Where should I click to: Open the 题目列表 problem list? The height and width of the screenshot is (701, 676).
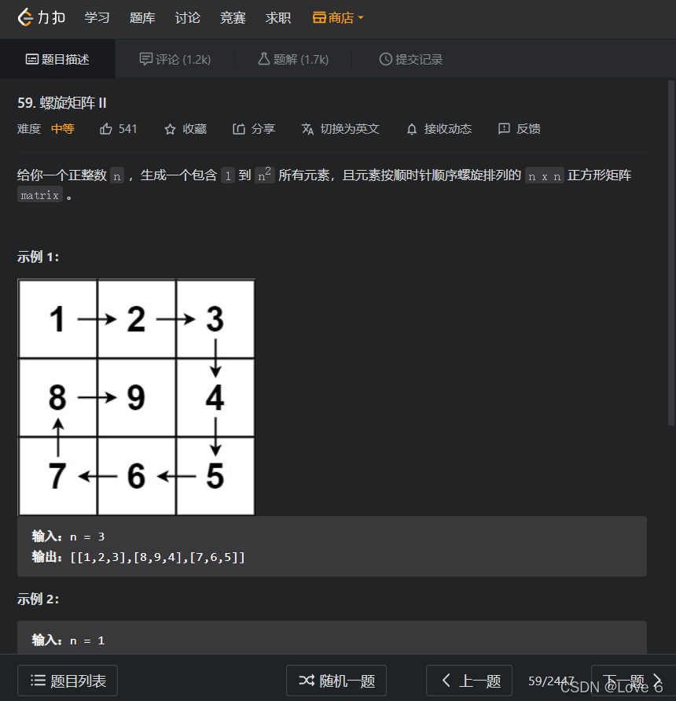tap(68, 681)
